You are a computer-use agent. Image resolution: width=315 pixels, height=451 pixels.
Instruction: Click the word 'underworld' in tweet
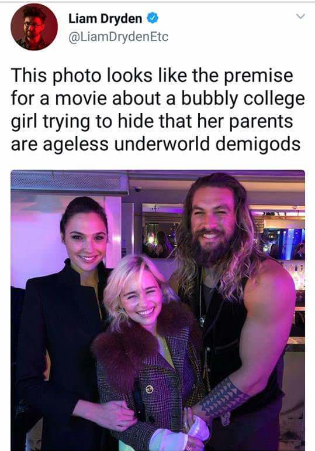[162, 144]
